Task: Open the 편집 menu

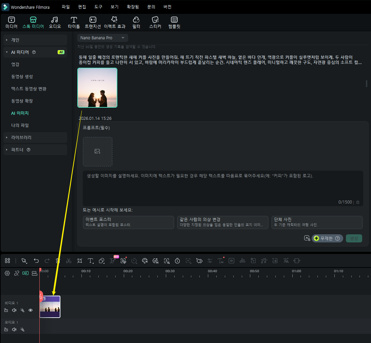Action: 82,7
